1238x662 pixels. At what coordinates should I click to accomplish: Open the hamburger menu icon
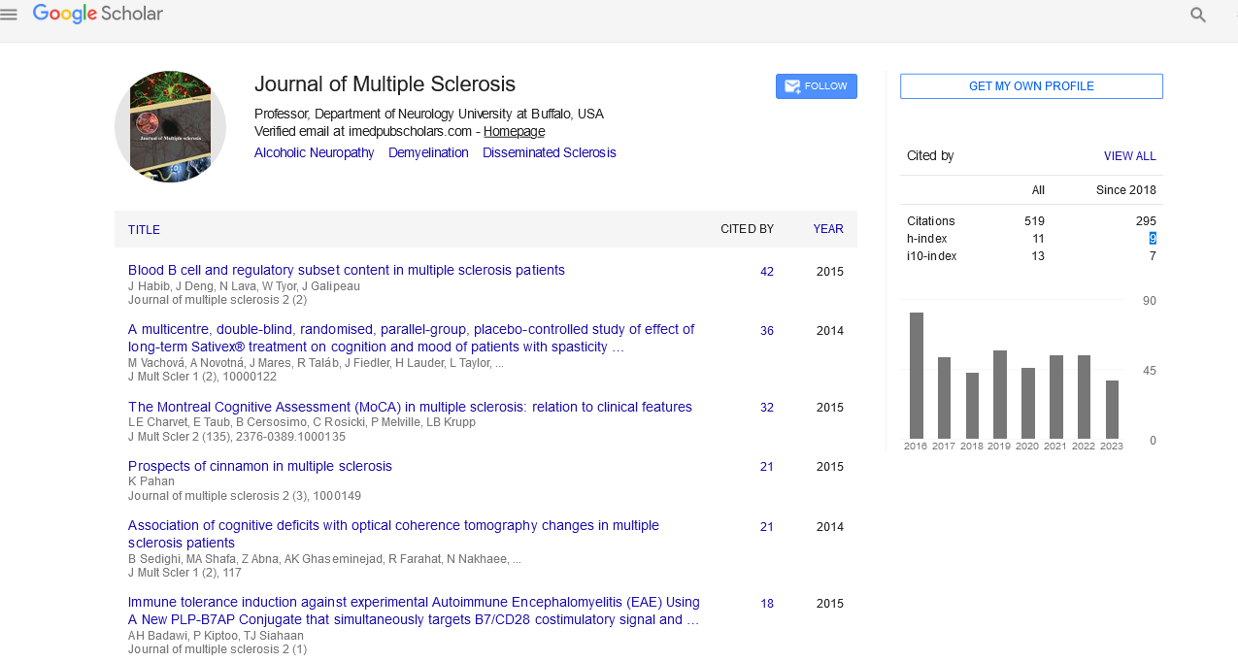point(10,15)
